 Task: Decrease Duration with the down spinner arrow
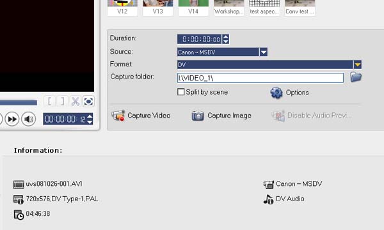226,42
